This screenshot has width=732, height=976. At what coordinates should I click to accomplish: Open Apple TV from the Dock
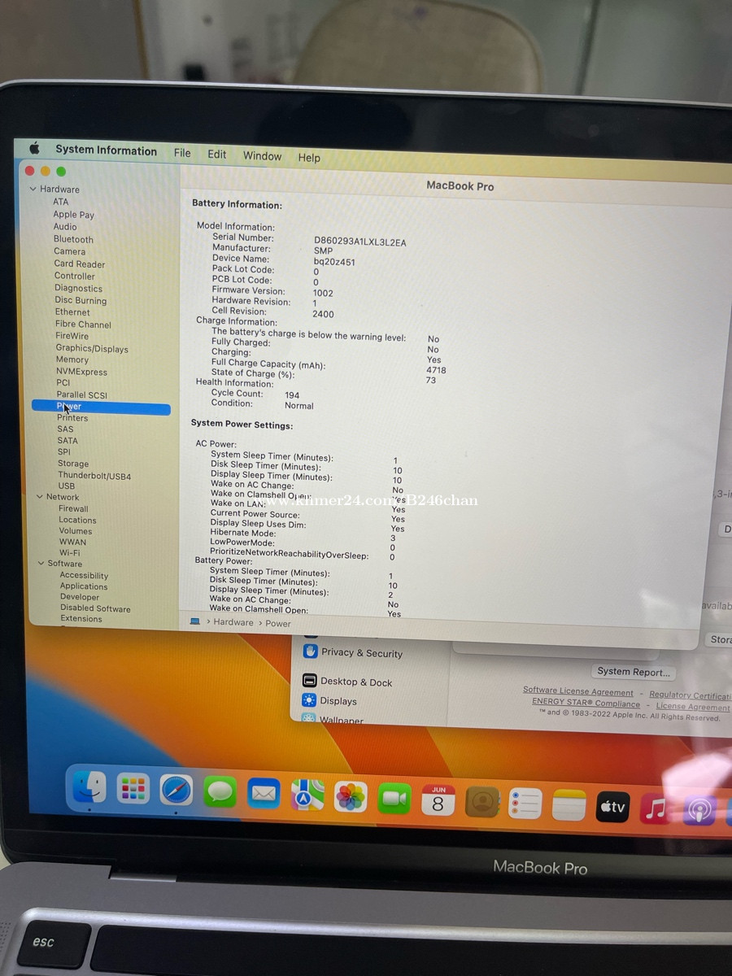(613, 807)
